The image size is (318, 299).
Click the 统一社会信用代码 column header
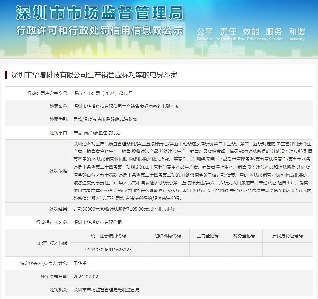pos(108,236)
